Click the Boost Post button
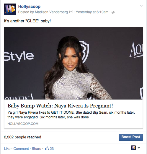Screen dimensions: 147x154 [131, 137]
